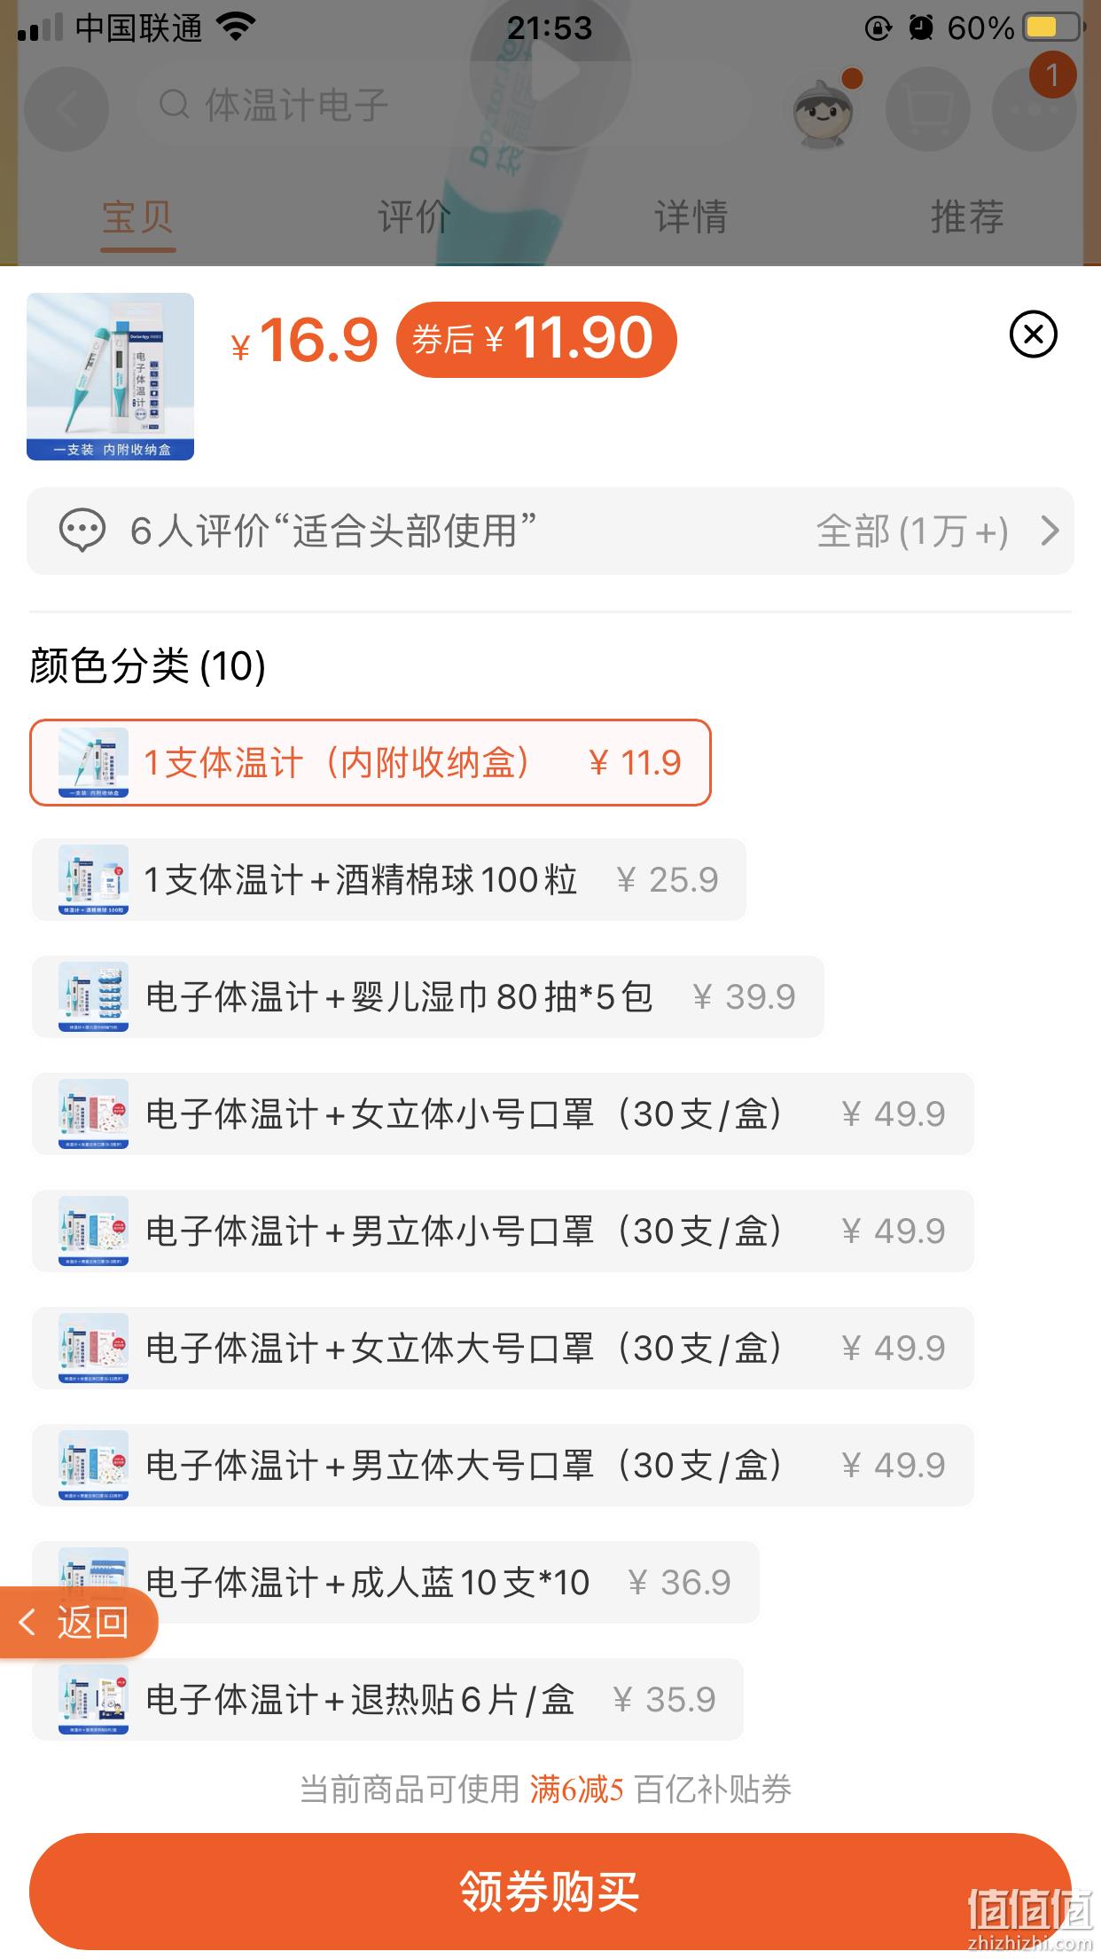The height and width of the screenshot is (1959, 1101).
Task: Open the product thumbnail image
Action: pos(110,376)
